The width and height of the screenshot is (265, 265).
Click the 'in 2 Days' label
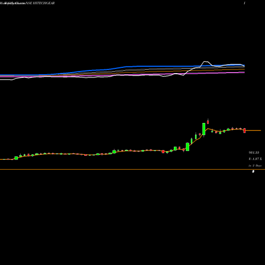coord(255,165)
